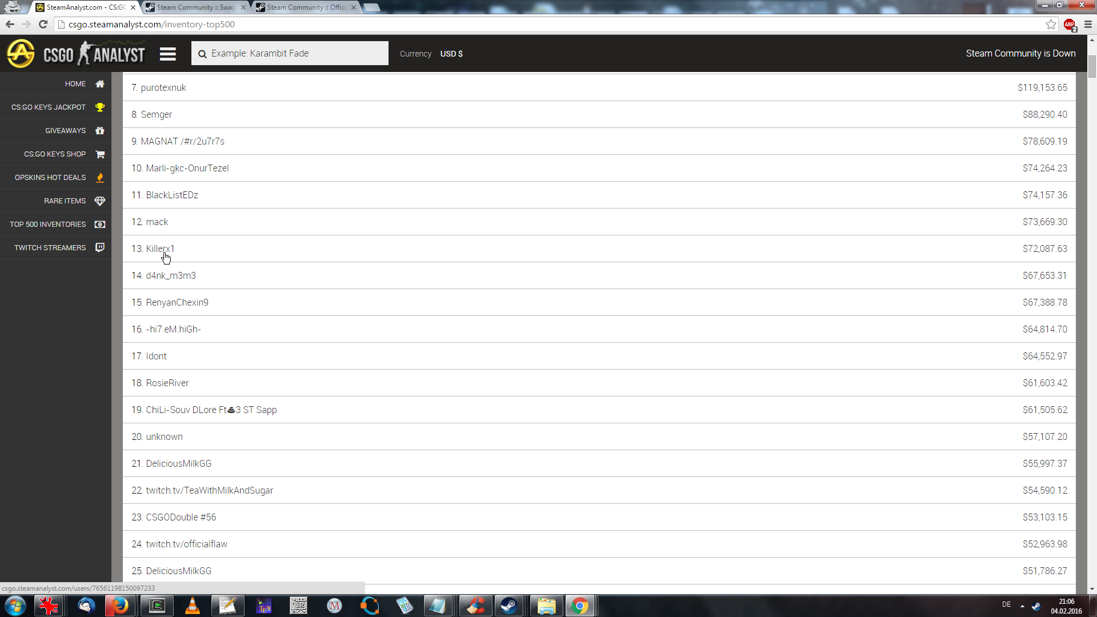Open the twitch.tv/officialflaw user entry
This screenshot has width=1097, height=617.
coord(186,544)
